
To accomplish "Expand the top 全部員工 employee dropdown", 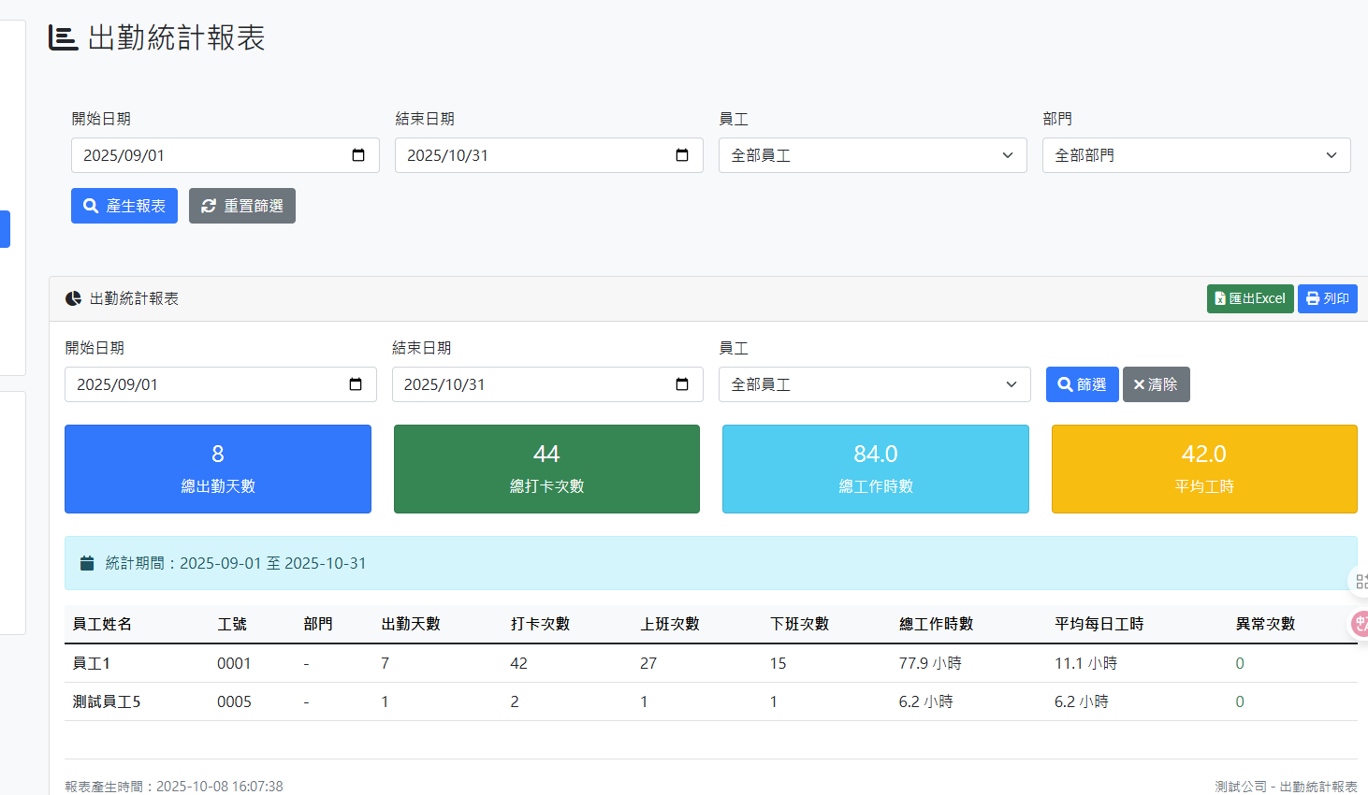I will tap(872, 155).
